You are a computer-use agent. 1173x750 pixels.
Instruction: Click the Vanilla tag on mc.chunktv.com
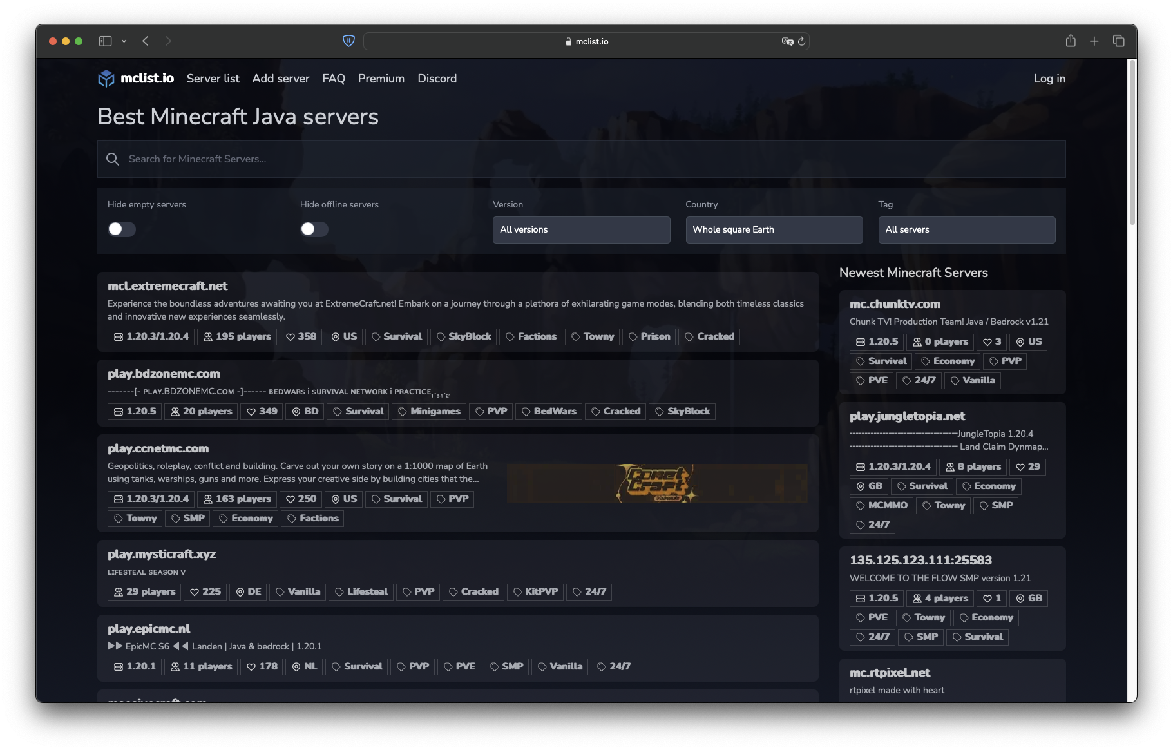973,381
